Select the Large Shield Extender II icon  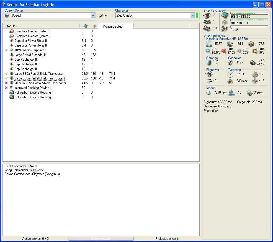(12, 55)
